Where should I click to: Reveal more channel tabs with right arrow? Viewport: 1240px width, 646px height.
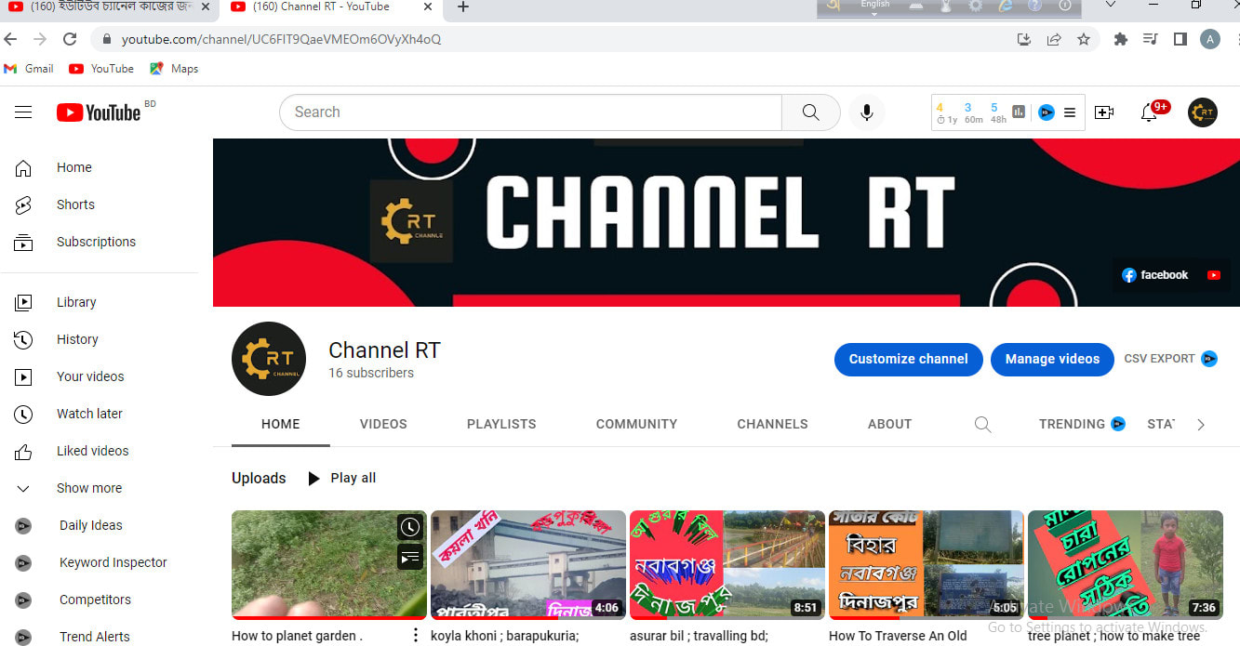pos(1200,424)
